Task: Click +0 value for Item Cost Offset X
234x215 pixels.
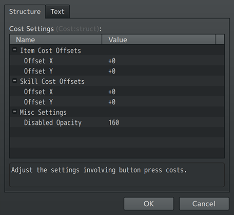Action: point(112,61)
